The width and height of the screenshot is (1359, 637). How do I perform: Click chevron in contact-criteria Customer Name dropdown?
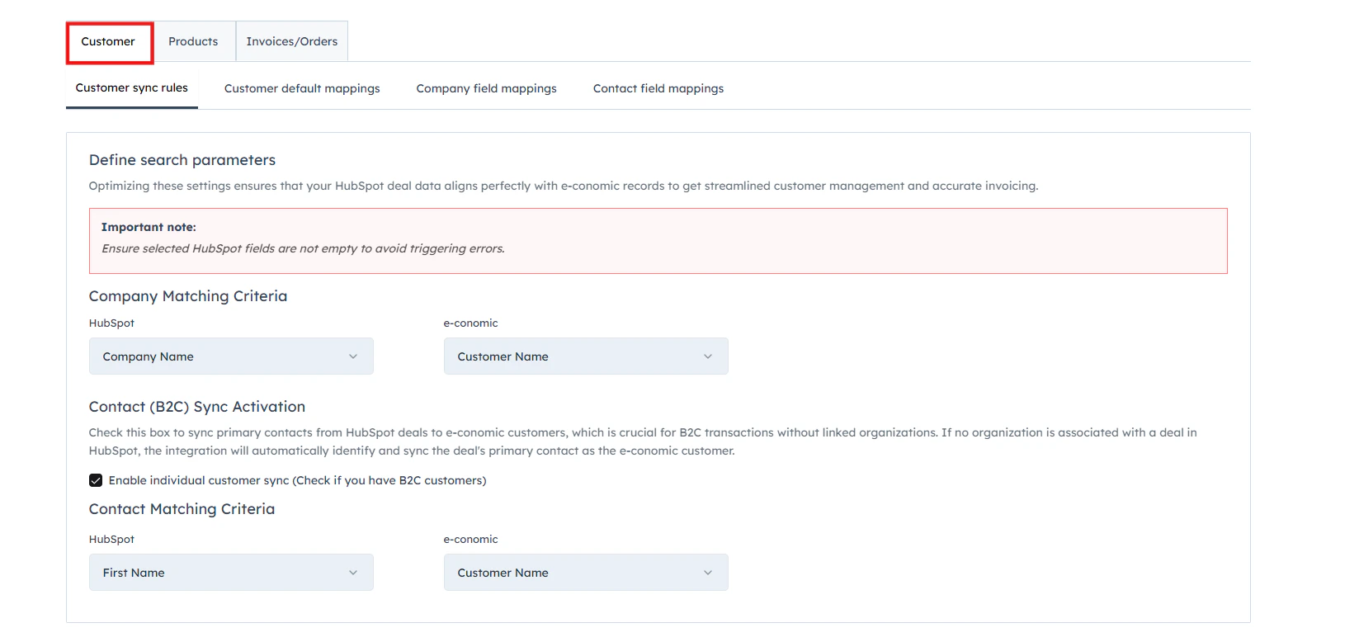tap(708, 573)
